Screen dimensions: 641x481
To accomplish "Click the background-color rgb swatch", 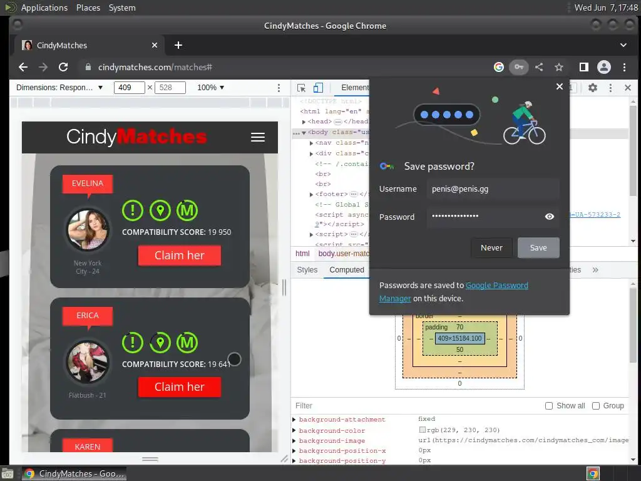I will coord(423,430).
